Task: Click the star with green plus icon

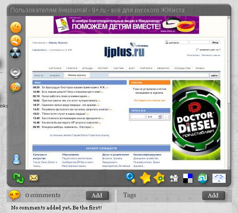Action: coord(159,178)
